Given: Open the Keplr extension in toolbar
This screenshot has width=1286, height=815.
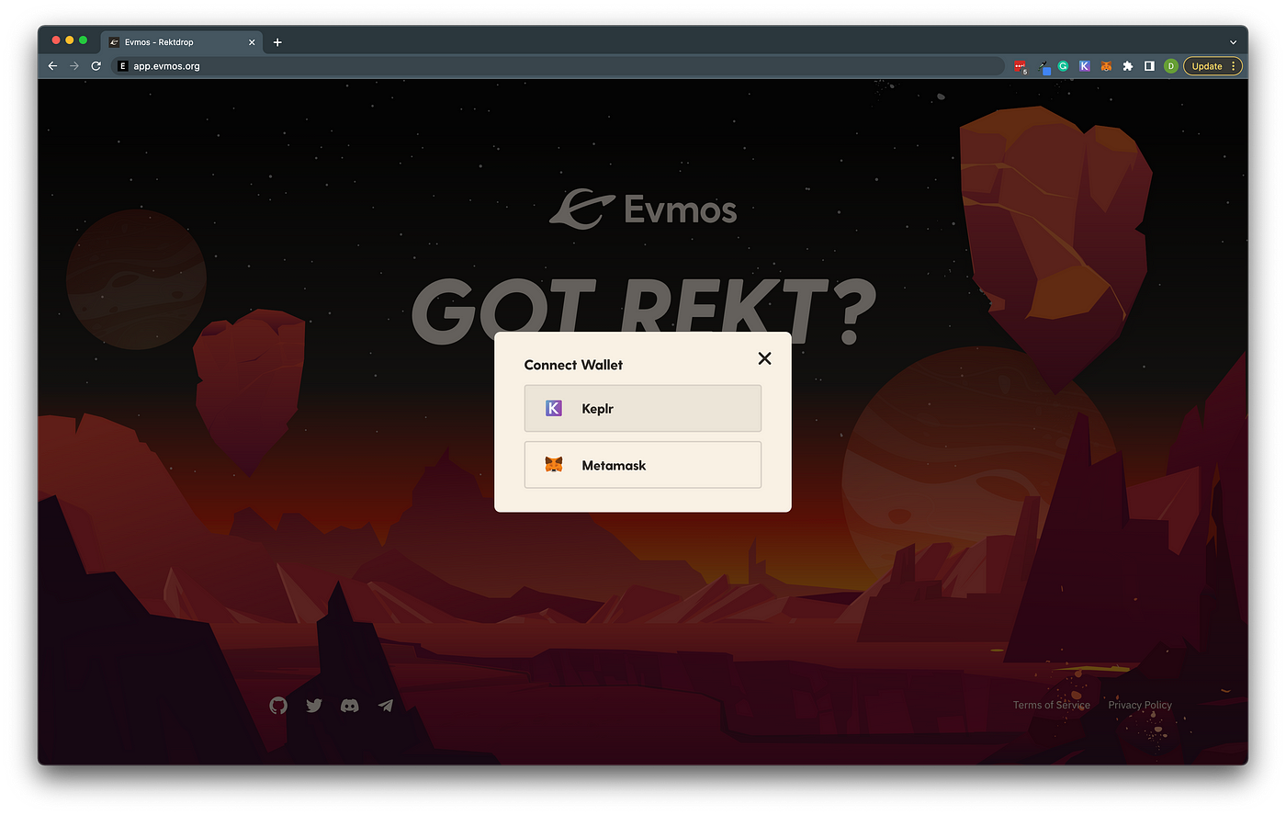Looking at the screenshot, I should point(1085,66).
